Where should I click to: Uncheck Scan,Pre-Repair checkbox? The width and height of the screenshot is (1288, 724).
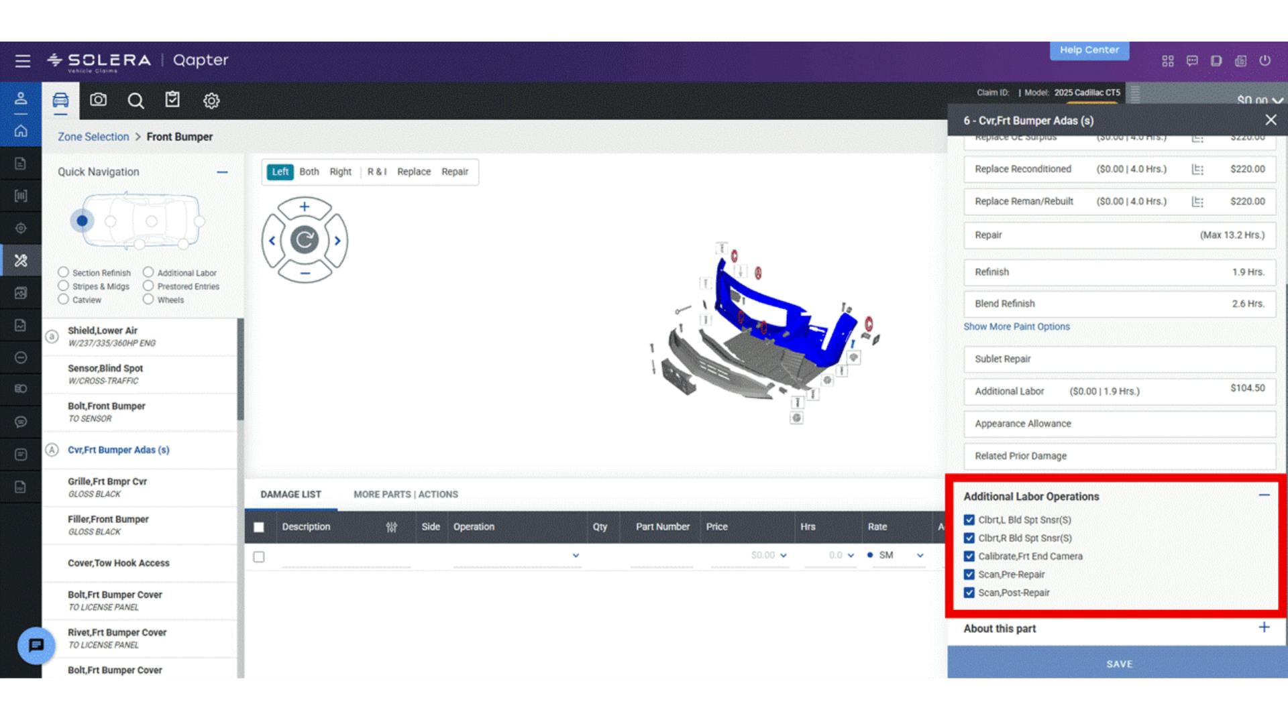(x=969, y=575)
